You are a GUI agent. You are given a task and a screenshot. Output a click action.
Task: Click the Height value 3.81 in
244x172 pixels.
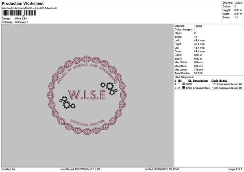click(x=238, y=10)
